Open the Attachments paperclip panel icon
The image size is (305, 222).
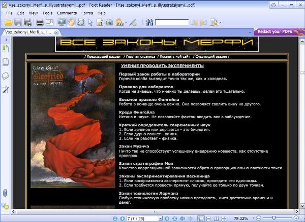5,193
